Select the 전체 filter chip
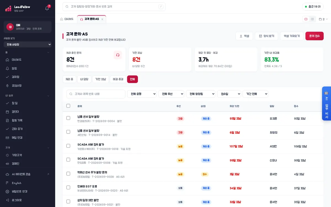The image size is (331, 207). point(132,79)
